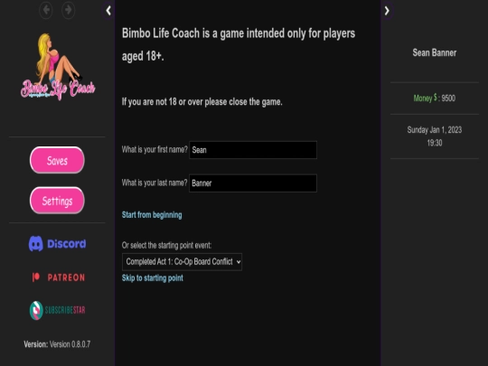Click the Sunday Jan 1, 2023 date
488x366 pixels.
click(x=435, y=130)
